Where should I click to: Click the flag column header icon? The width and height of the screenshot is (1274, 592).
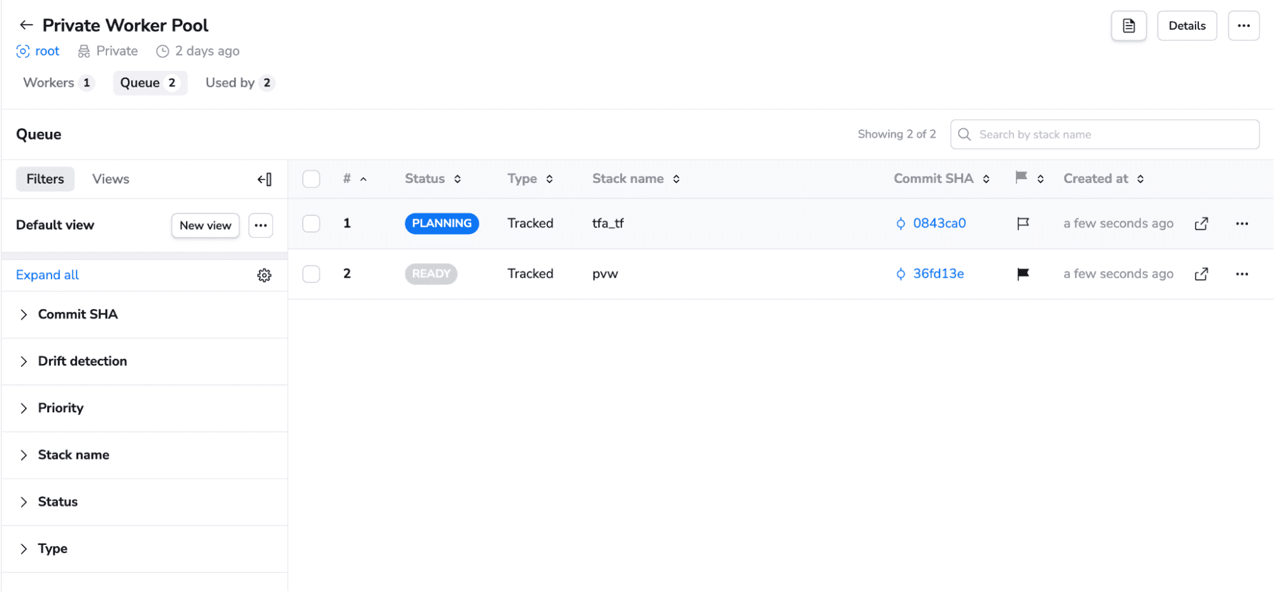click(x=1021, y=178)
